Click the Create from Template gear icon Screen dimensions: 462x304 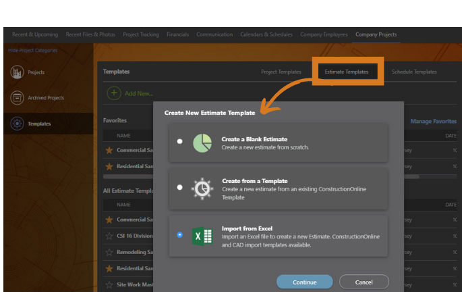[x=202, y=188]
